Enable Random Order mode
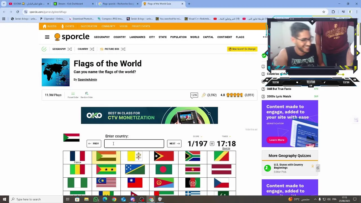 pyautogui.click(x=87, y=95)
